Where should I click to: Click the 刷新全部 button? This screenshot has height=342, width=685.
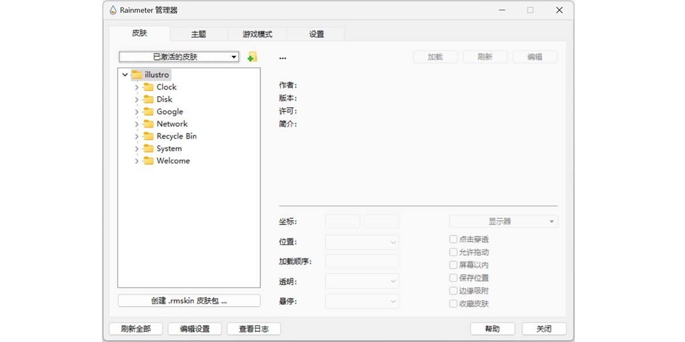coord(136,329)
